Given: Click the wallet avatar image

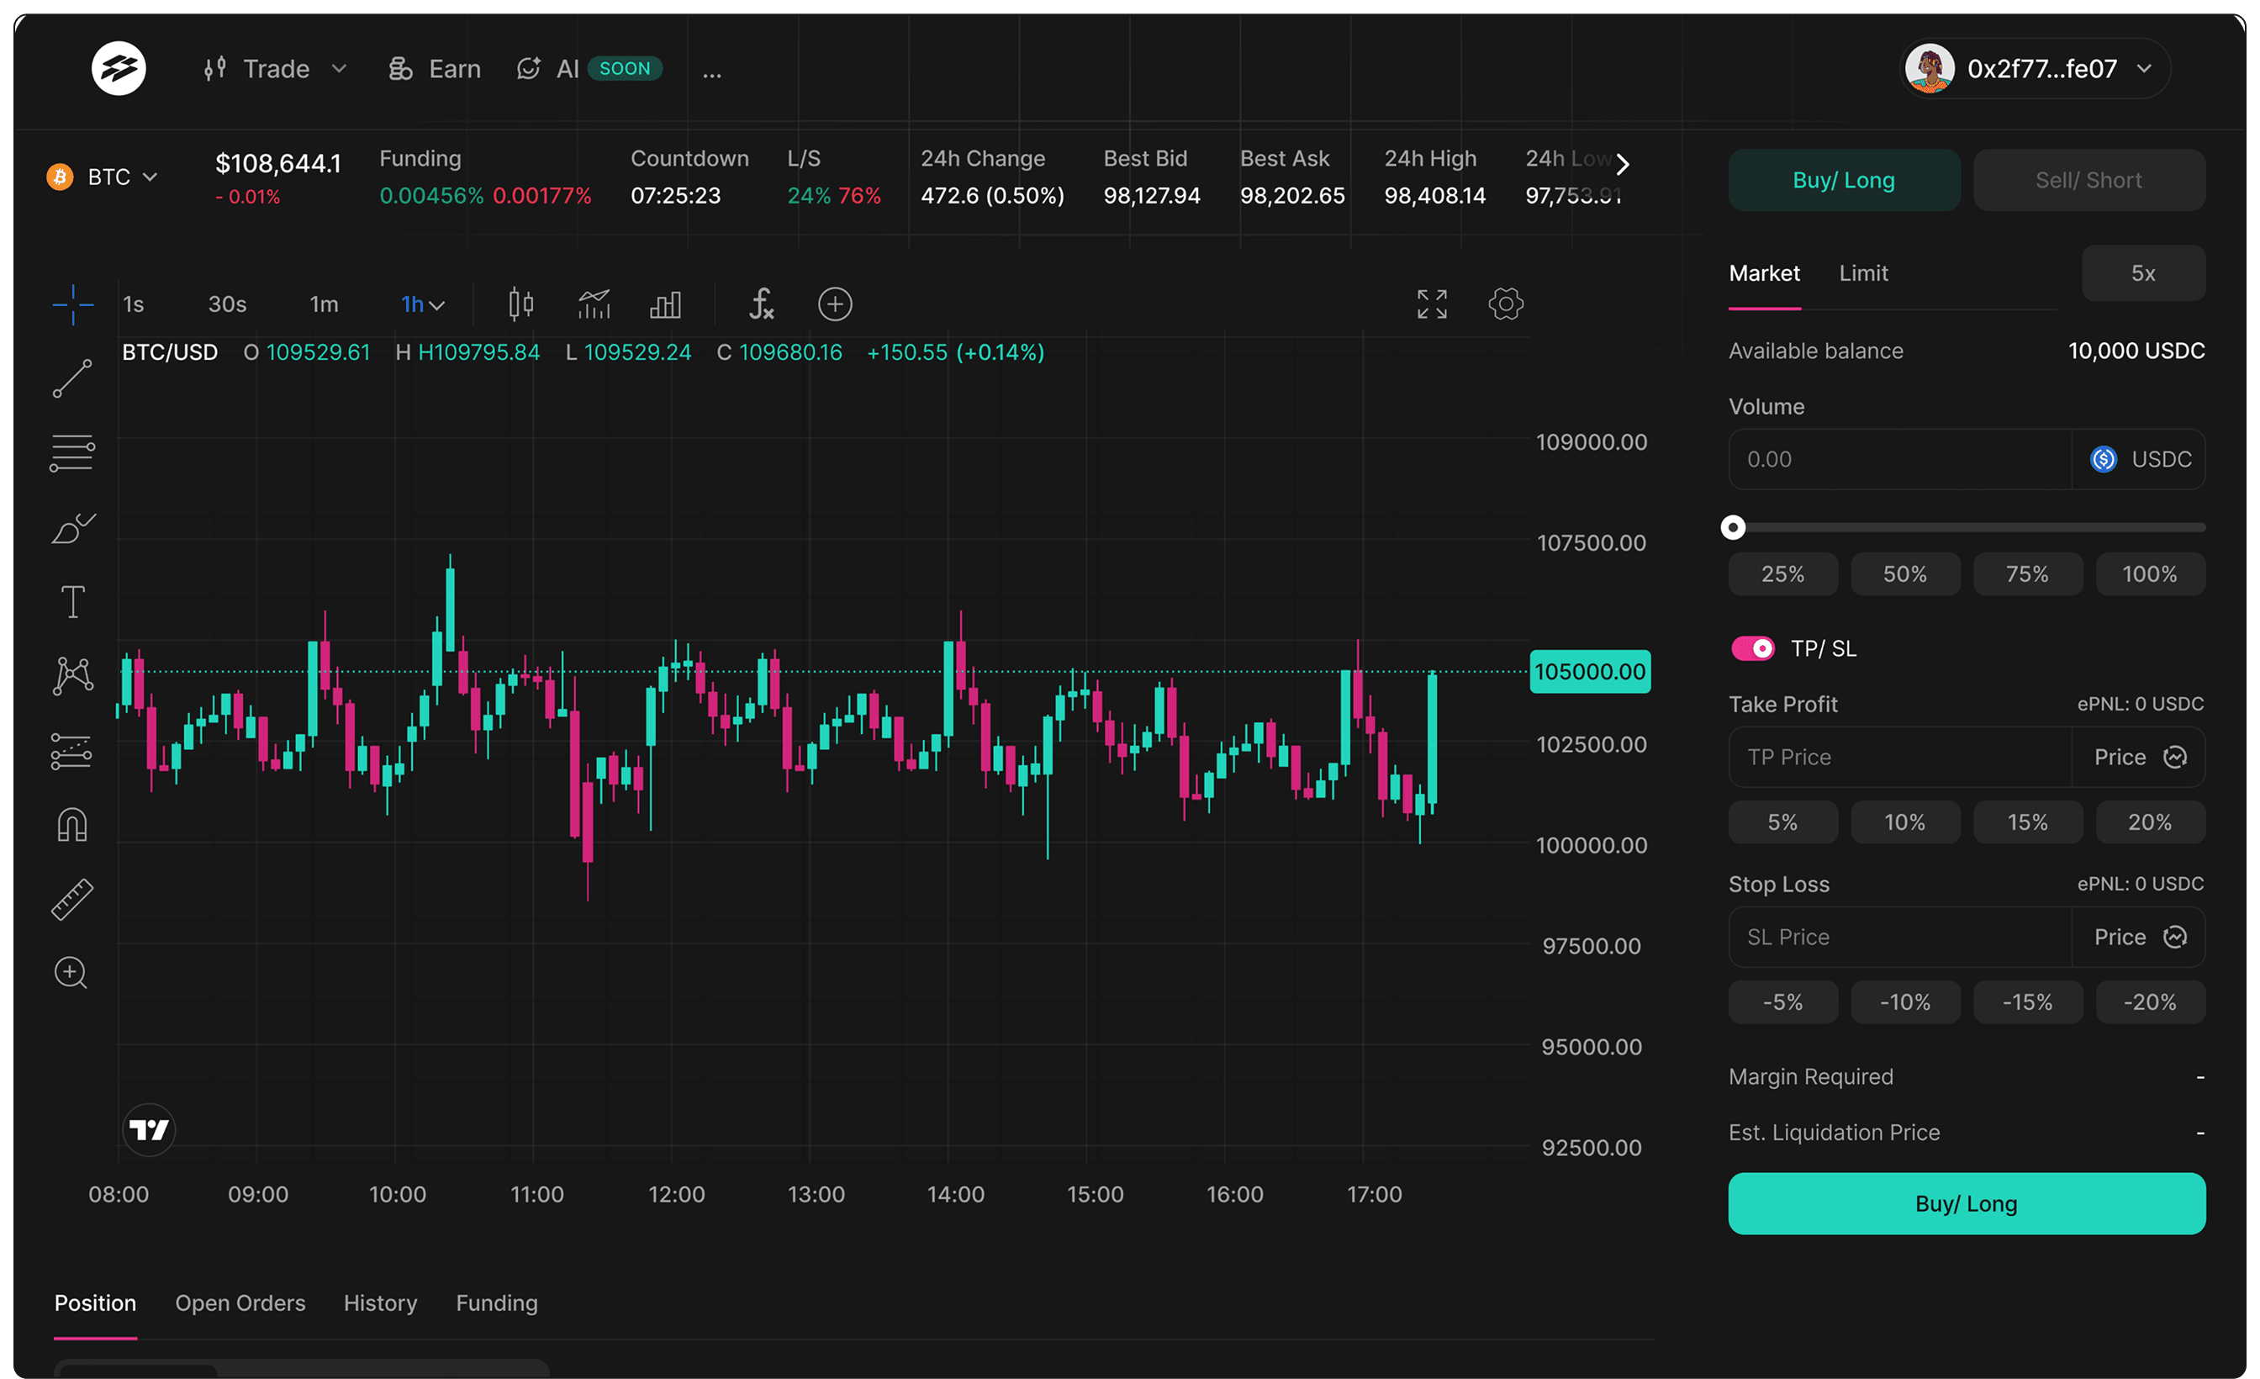Looking at the screenshot, I should [1929, 69].
